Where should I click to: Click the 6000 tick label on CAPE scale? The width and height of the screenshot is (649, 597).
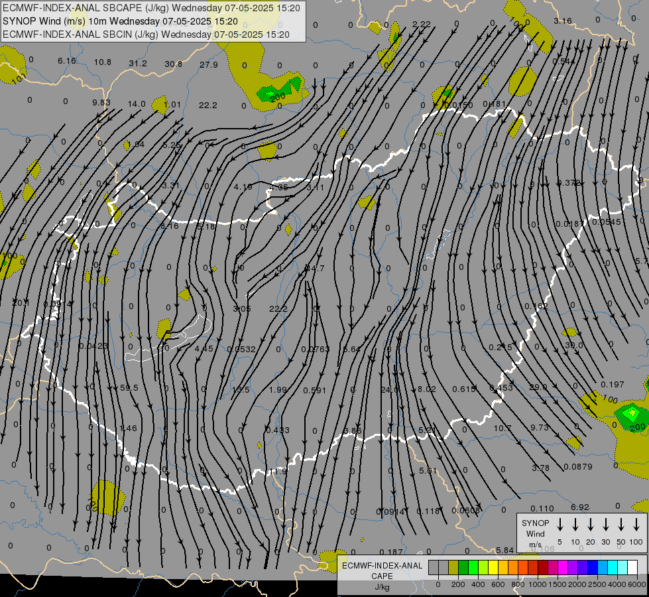[637, 584]
